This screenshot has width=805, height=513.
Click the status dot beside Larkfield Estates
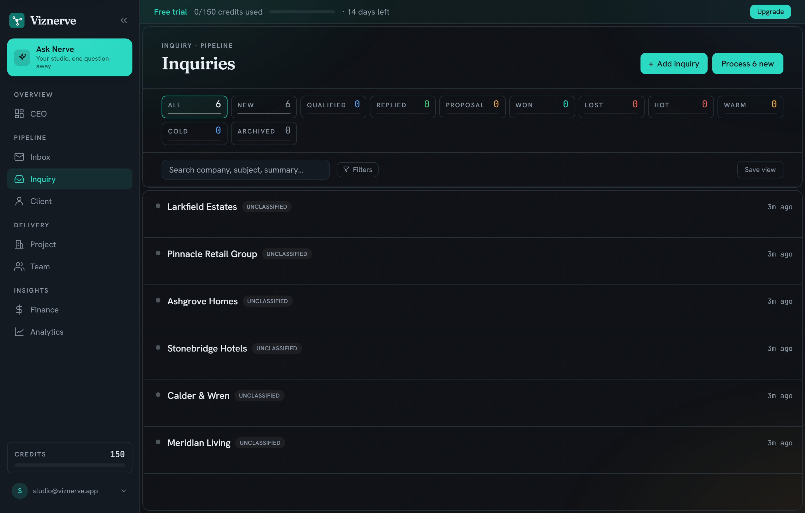(x=158, y=206)
